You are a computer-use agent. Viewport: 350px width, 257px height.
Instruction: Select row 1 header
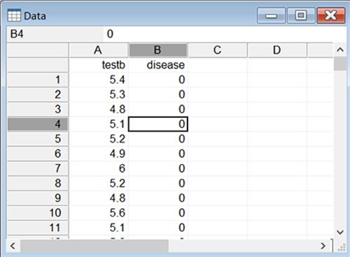38,80
